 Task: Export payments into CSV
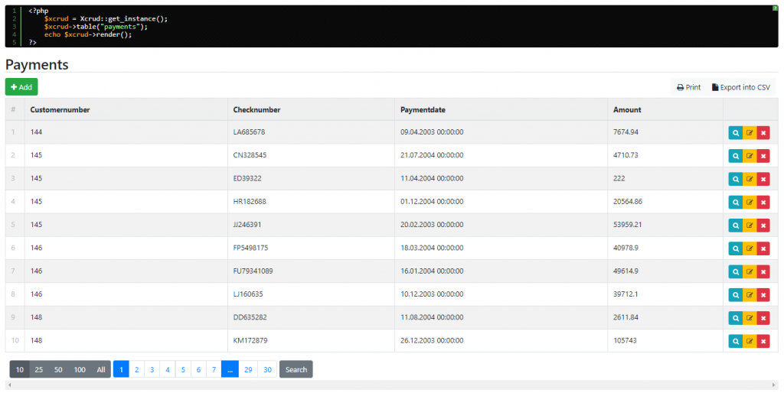741,87
